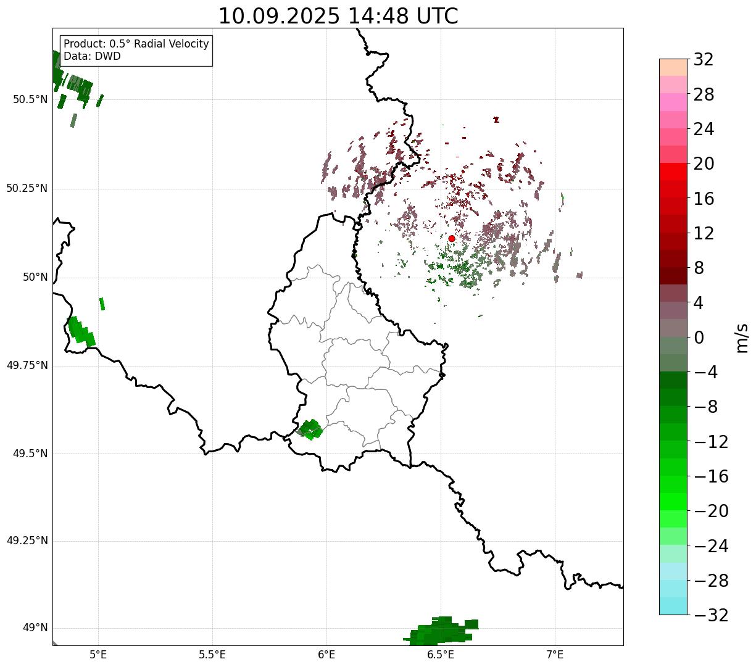Click the title '10.09.2025 14:48 UTC'
756x667 pixels.
tap(338, 16)
